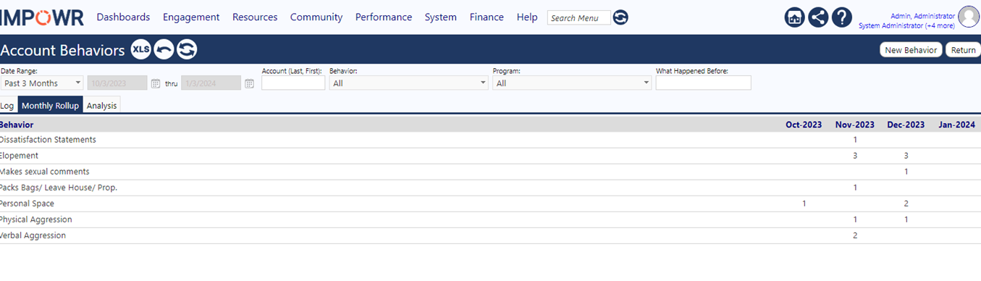Select the Personal Space row
981x281 pixels.
click(490, 204)
